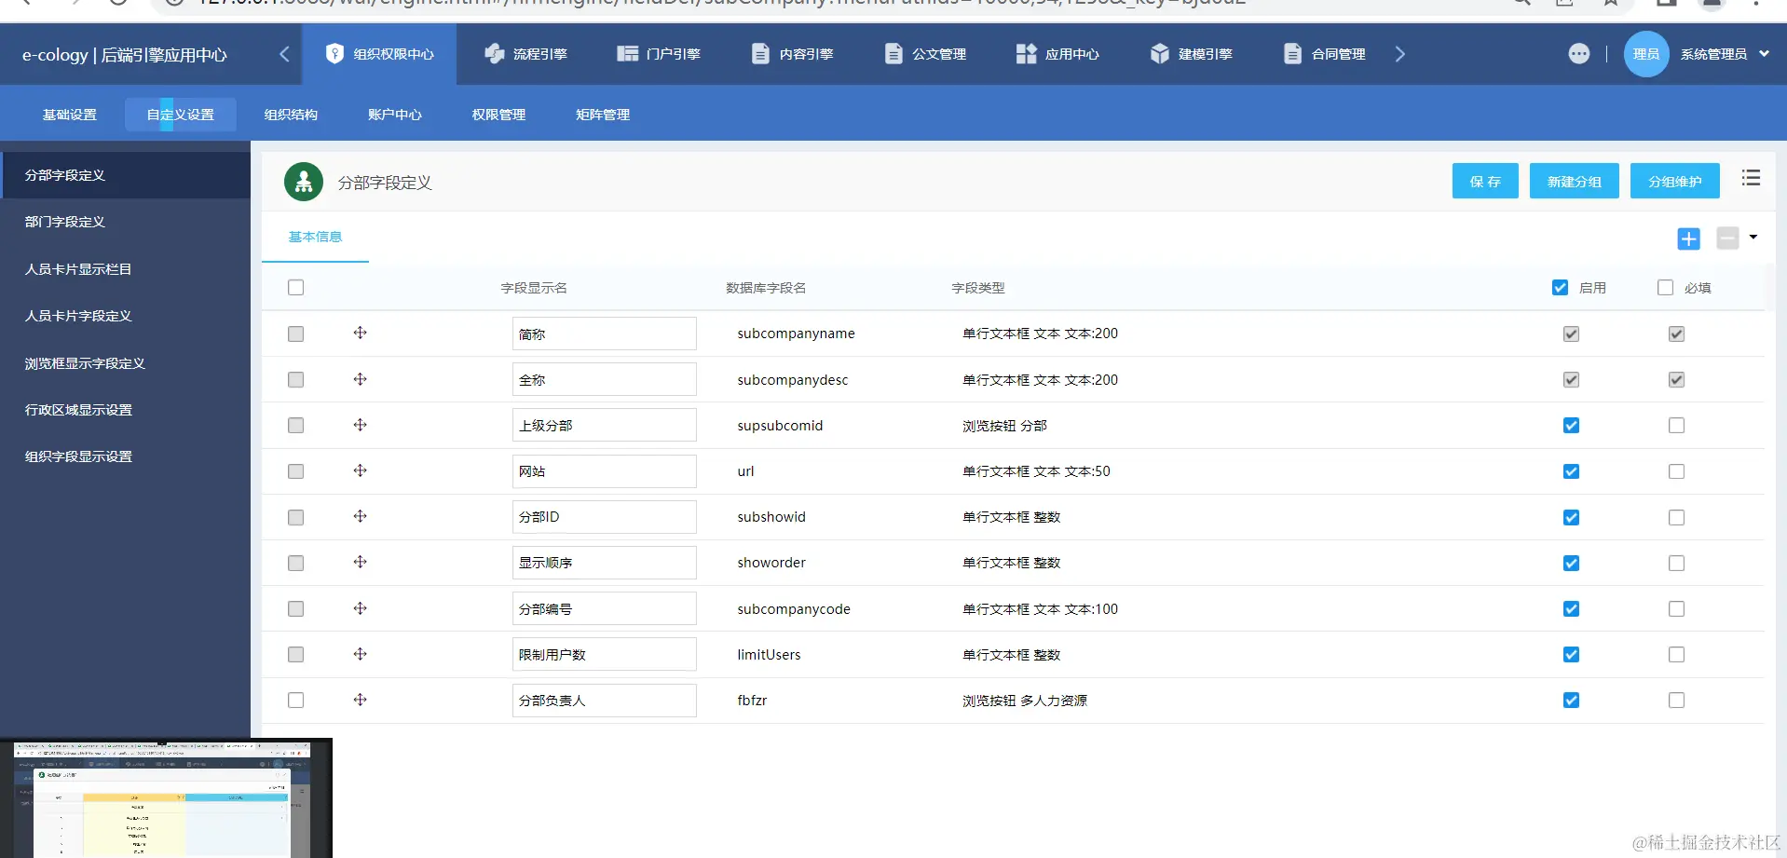The height and width of the screenshot is (858, 1787).
Task: Open the 应用中心 module icon
Action: [1026, 54]
